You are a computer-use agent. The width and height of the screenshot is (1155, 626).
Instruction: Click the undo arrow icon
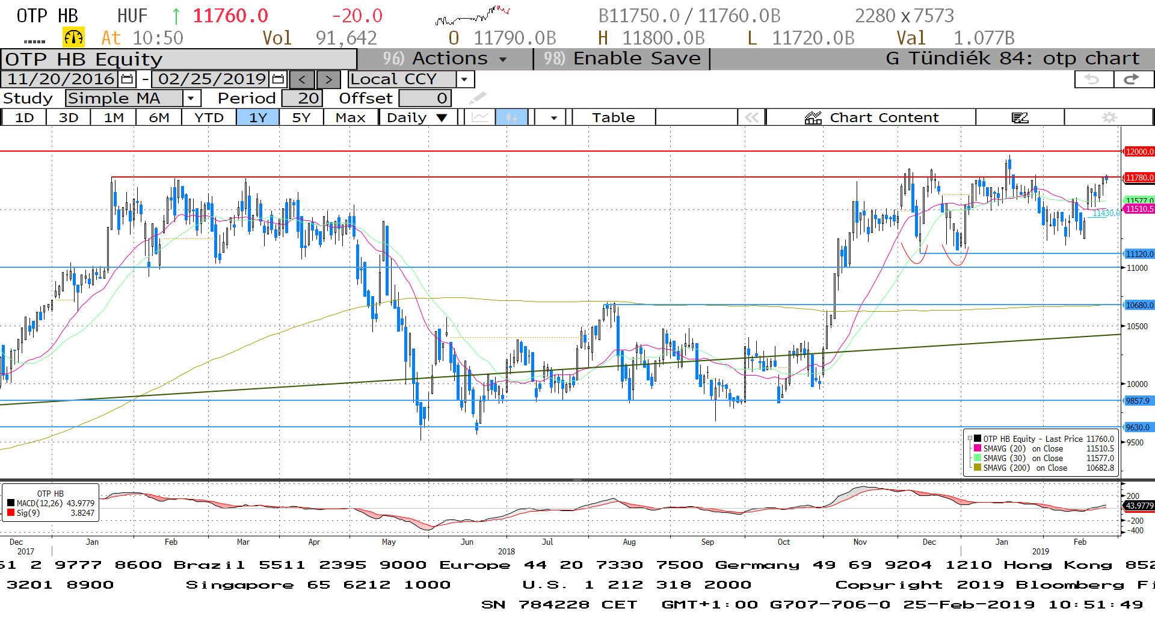(1093, 79)
